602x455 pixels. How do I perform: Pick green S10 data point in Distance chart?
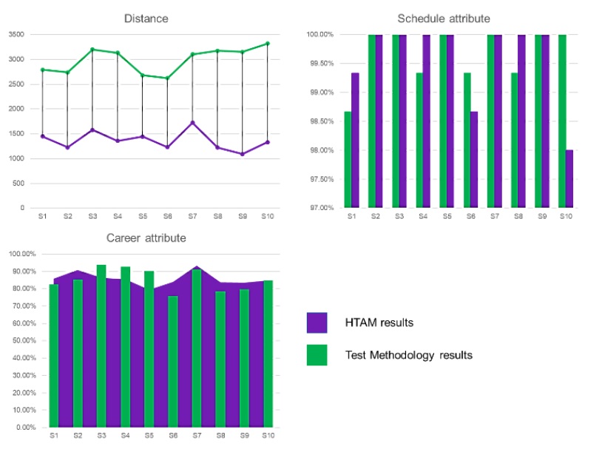point(268,44)
